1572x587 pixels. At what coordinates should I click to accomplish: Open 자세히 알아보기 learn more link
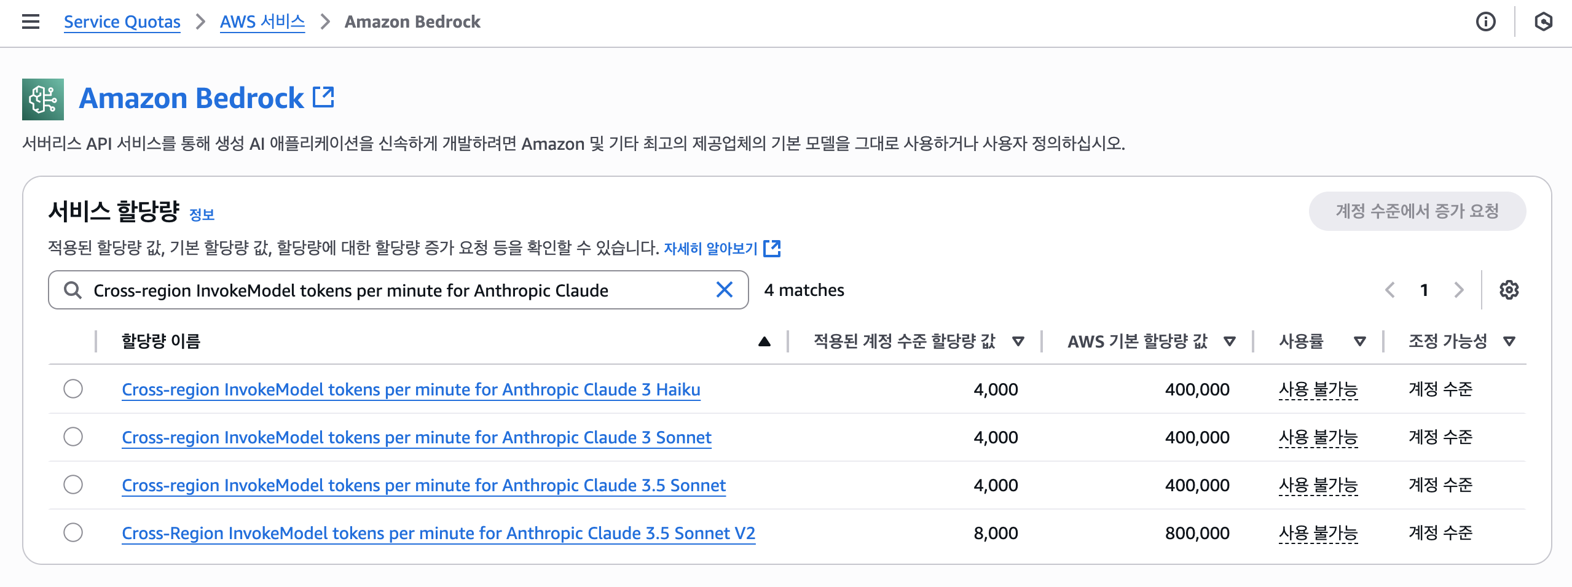pos(710,248)
